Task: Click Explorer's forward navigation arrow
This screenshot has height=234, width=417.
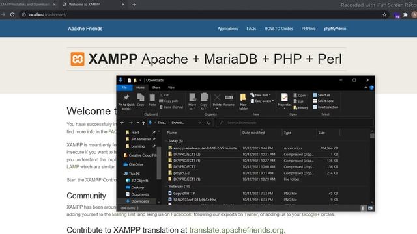Action: click(x=130, y=123)
